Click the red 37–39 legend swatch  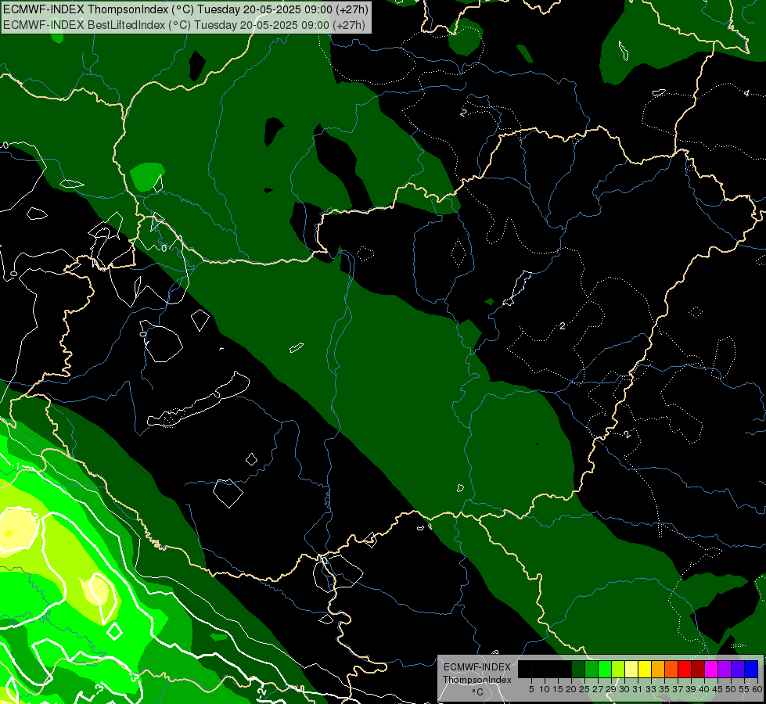coord(685,669)
